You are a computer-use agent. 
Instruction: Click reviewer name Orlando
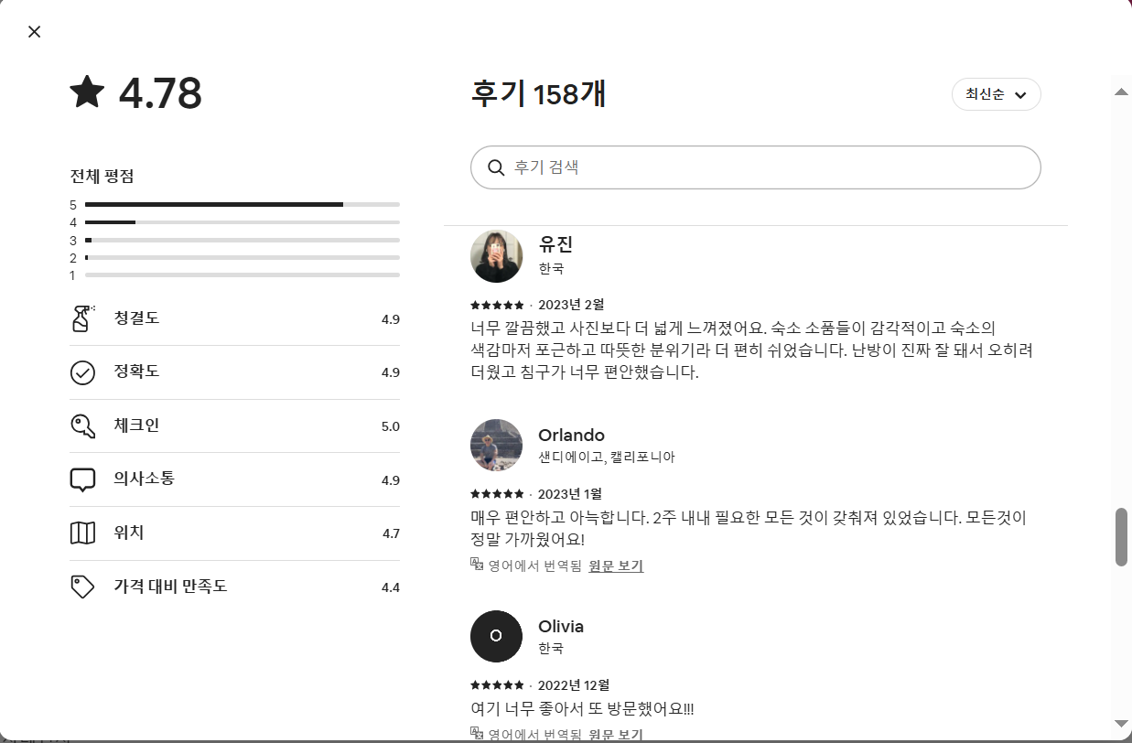coord(571,436)
